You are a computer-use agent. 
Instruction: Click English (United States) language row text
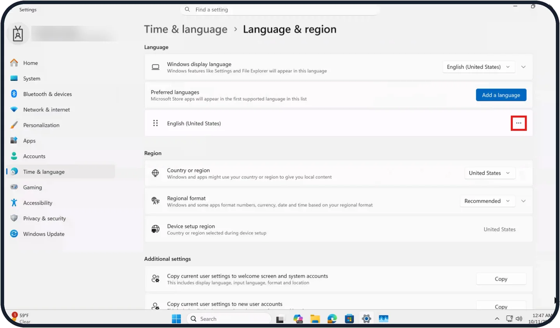(194, 123)
